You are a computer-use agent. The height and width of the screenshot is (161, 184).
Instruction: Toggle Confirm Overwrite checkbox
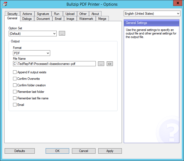[x=15, y=78]
